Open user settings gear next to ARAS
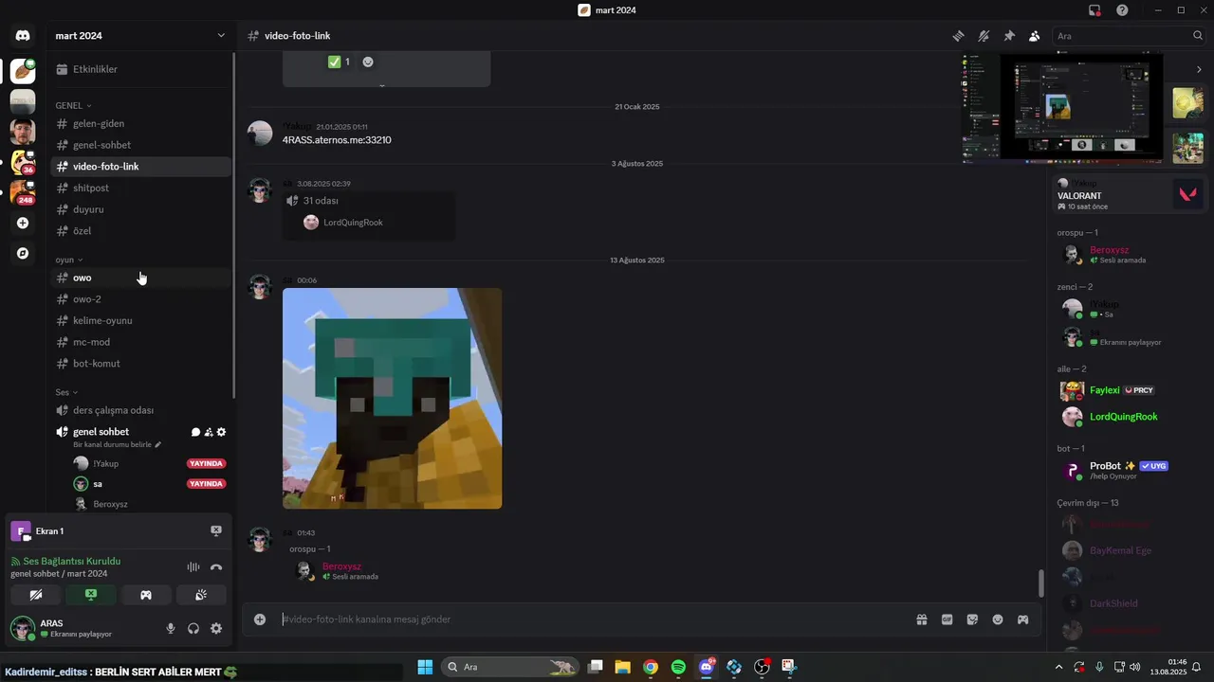1214x682 pixels. tap(216, 628)
